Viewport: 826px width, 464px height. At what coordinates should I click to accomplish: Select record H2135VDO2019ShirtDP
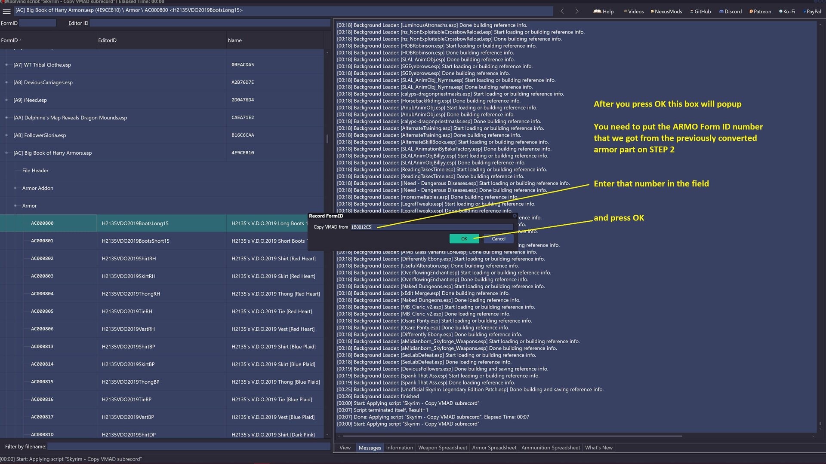click(162, 433)
